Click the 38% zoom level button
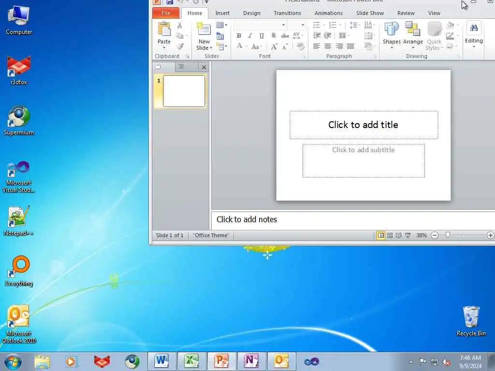 coord(421,235)
